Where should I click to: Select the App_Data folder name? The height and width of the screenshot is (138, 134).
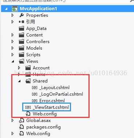point(36,28)
